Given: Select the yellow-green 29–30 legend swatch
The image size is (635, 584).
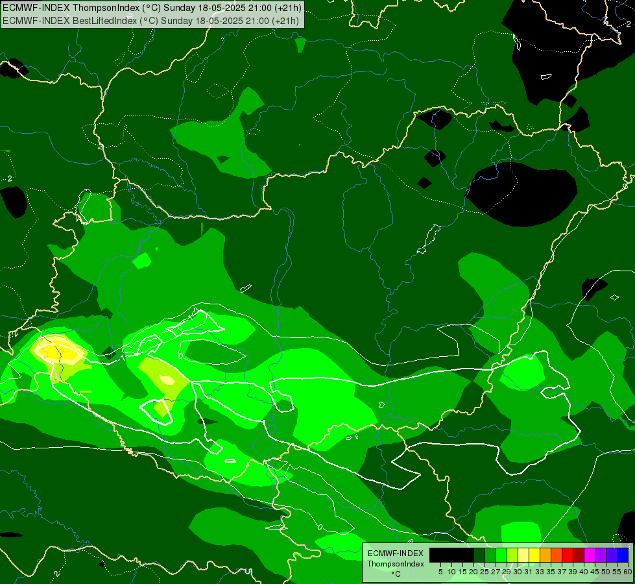Looking at the screenshot, I should click(x=512, y=555).
